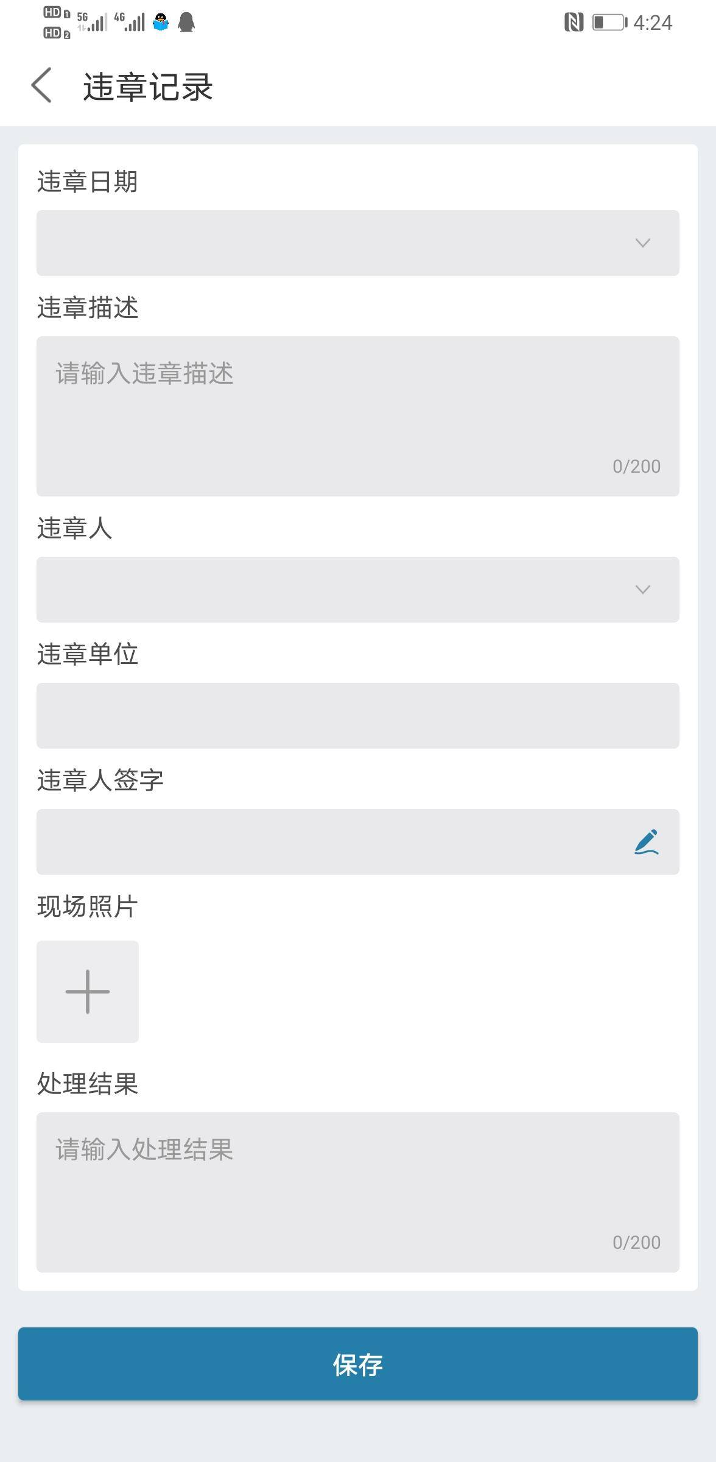The width and height of the screenshot is (716, 1462).
Task: Tap the 违章单位 input field
Action: pos(358,716)
